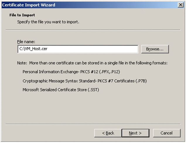
Task: Click empty space inside File name field
Action: pos(97,49)
